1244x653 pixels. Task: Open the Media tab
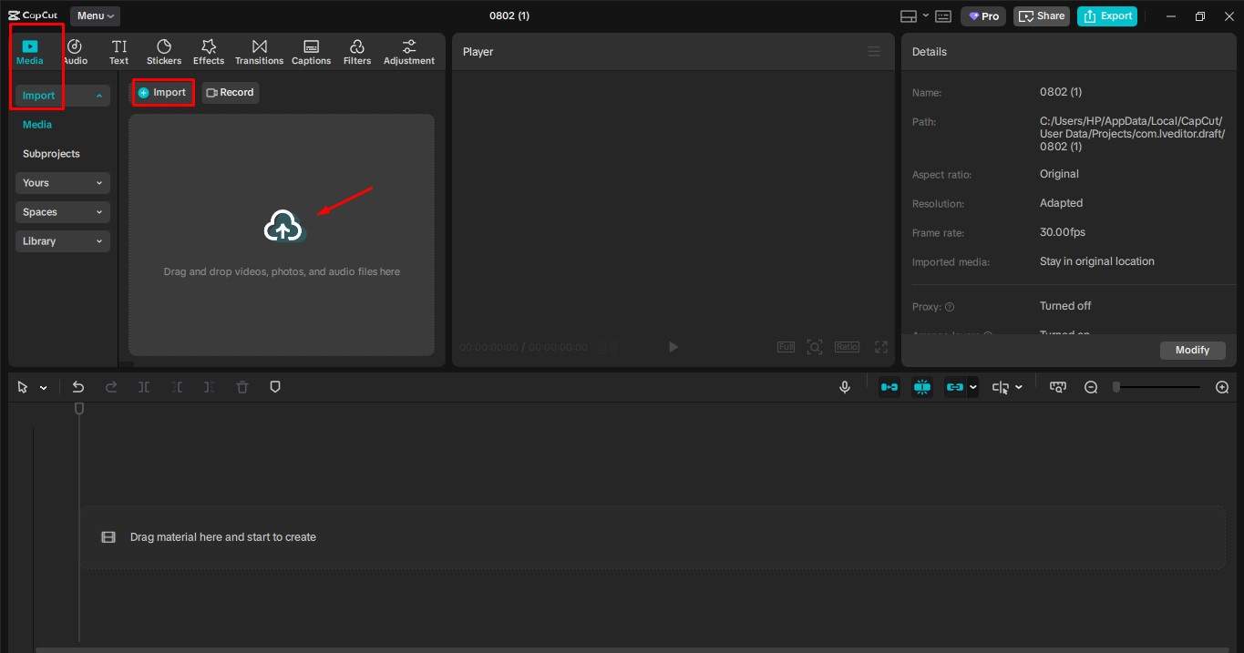[30, 52]
